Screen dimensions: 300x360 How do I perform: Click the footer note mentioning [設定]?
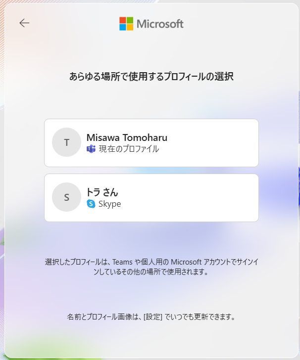(151, 317)
